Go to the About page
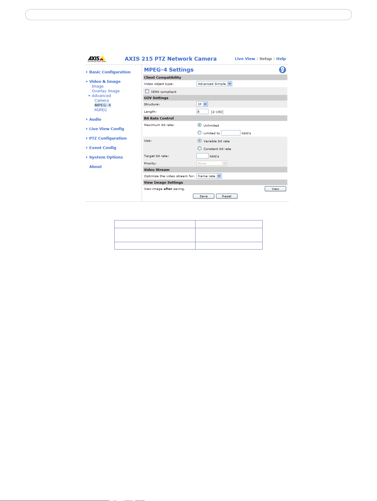The height and width of the screenshot is (501, 377). [x=96, y=167]
